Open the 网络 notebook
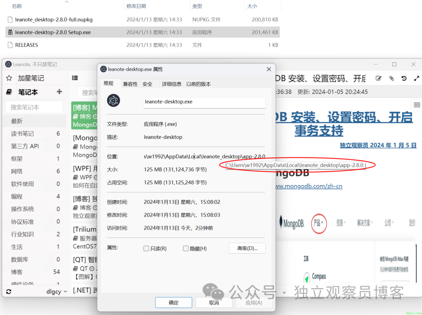The height and width of the screenshot is (315, 422). [x=34, y=171]
